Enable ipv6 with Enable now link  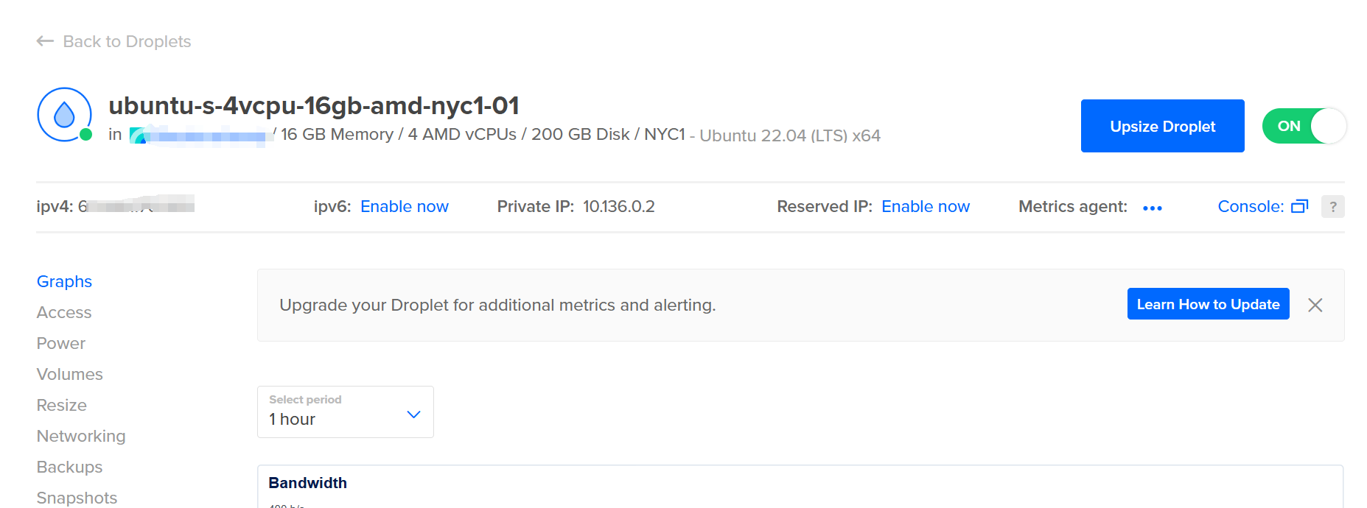(x=404, y=207)
